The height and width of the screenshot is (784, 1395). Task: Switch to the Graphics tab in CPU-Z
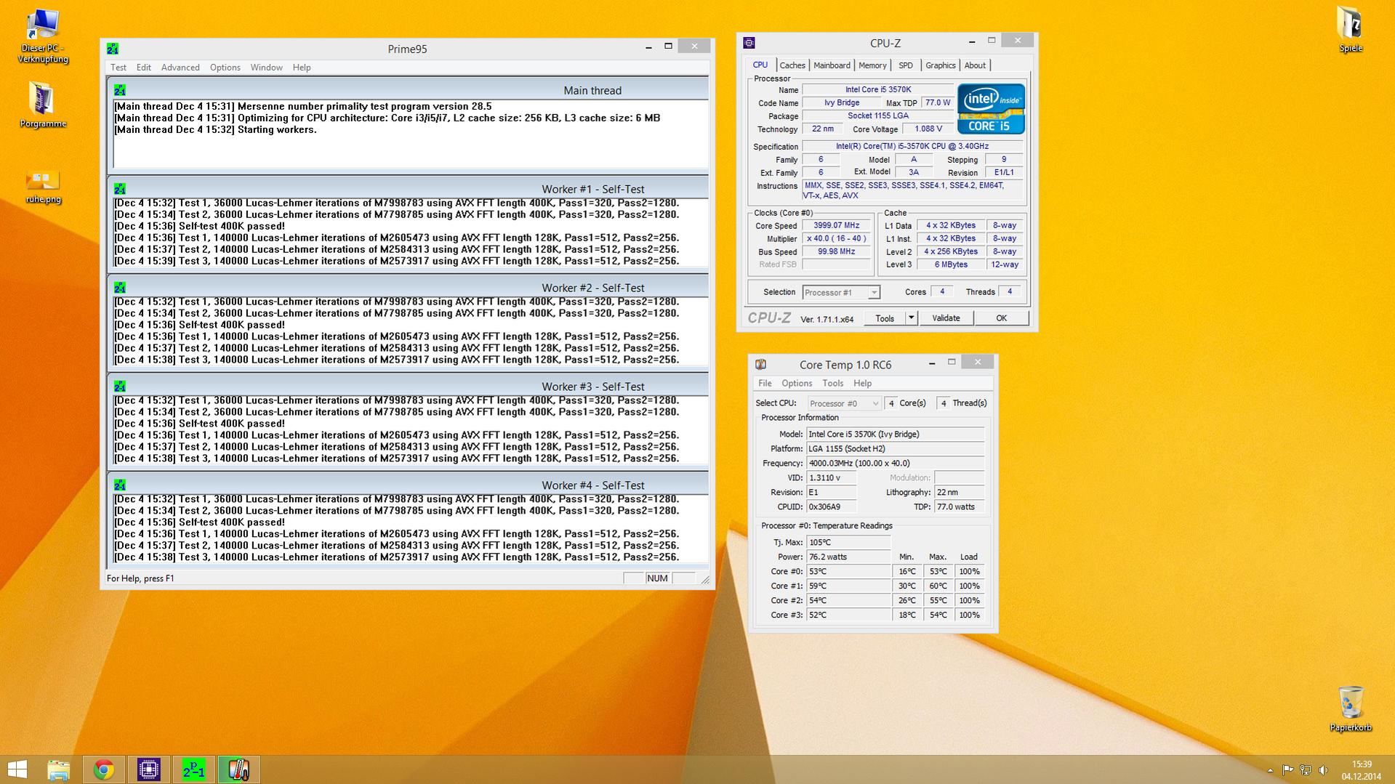941,65
